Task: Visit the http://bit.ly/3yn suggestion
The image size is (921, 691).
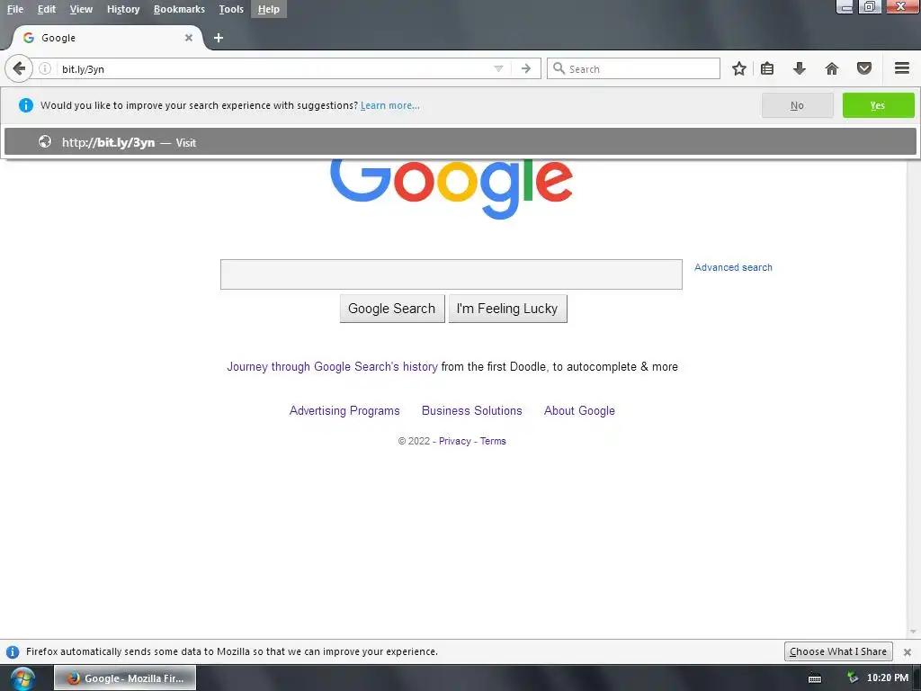Action: click(460, 142)
